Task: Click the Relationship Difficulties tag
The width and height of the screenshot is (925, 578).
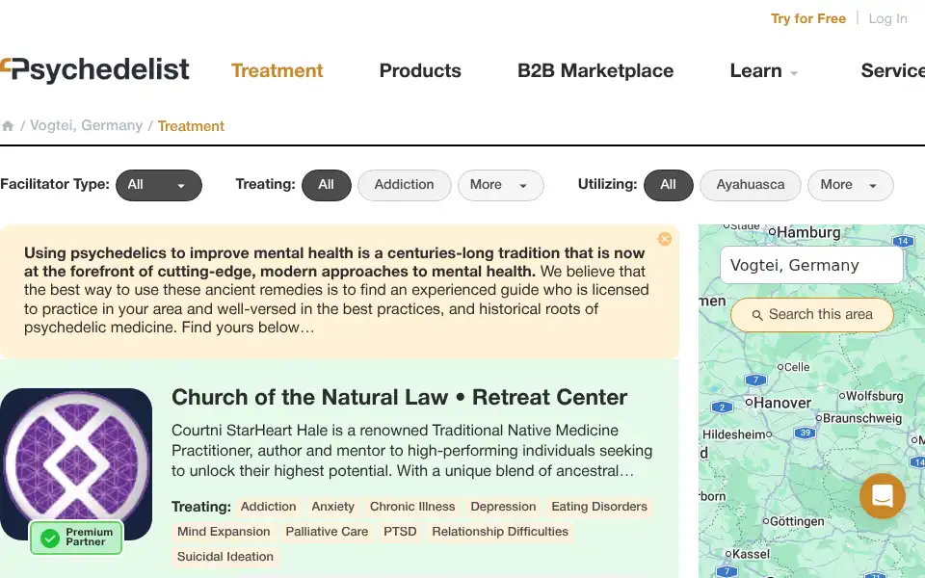Action: pyautogui.click(x=500, y=532)
